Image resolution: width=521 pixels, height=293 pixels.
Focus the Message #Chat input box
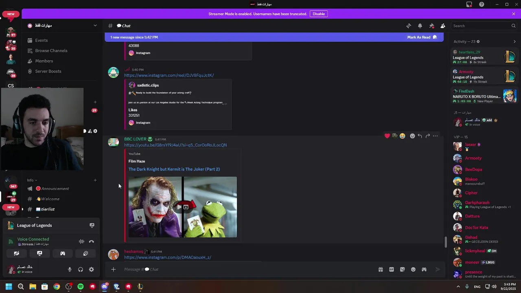pyautogui.click(x=248, y=269)
